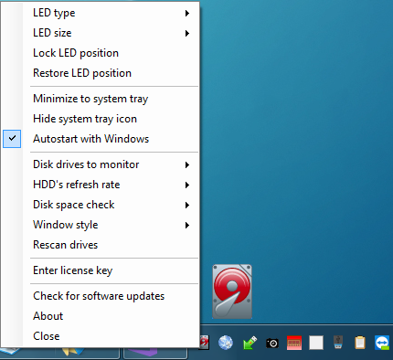Click the small red hard drive tray icon

click(204, 342)
